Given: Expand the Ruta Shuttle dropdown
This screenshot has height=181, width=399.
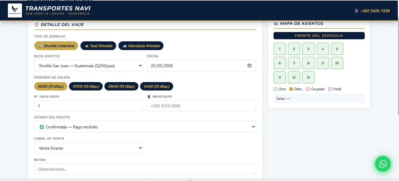Looking at the screenshot, I should pyautogui.click(x=88, y=66).
